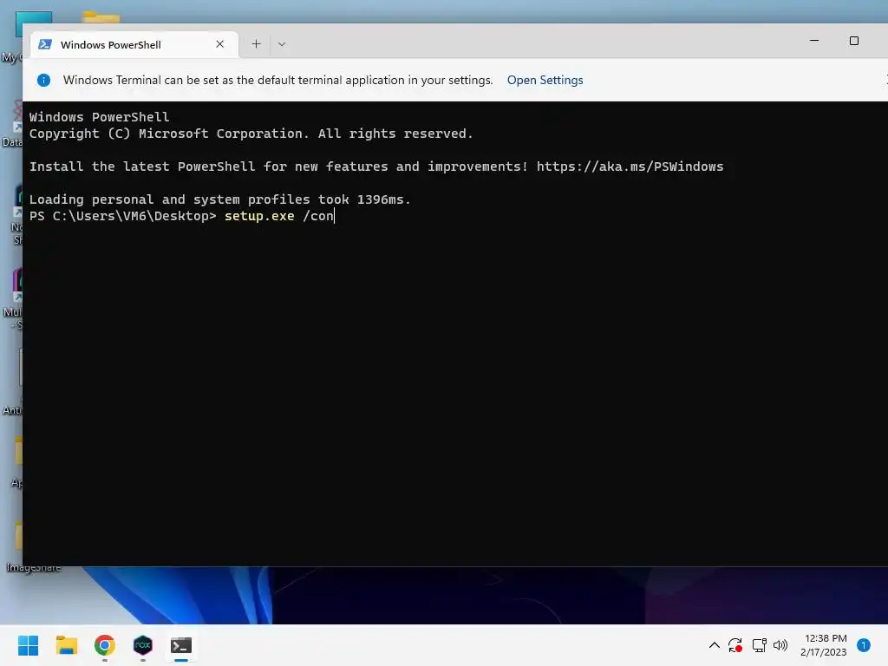888x666 pixels.
Task: Open the Windows Start menu
Action: 28,645
